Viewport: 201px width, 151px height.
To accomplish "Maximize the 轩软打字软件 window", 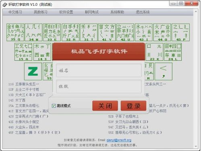I will (181, 4).
